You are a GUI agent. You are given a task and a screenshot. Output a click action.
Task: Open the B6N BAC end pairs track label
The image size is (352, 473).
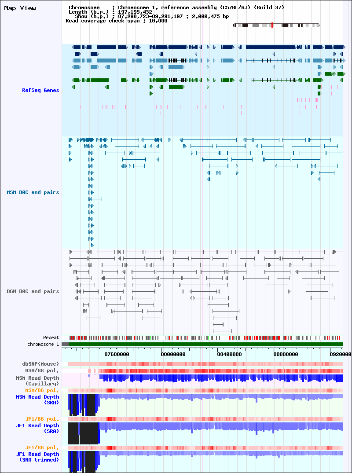[x=33, y=291]
